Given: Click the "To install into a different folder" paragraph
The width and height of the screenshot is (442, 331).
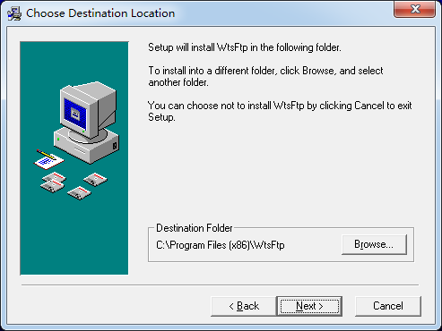Looking at the screenshot, I should pyautogui.click(x=265, y=76).
